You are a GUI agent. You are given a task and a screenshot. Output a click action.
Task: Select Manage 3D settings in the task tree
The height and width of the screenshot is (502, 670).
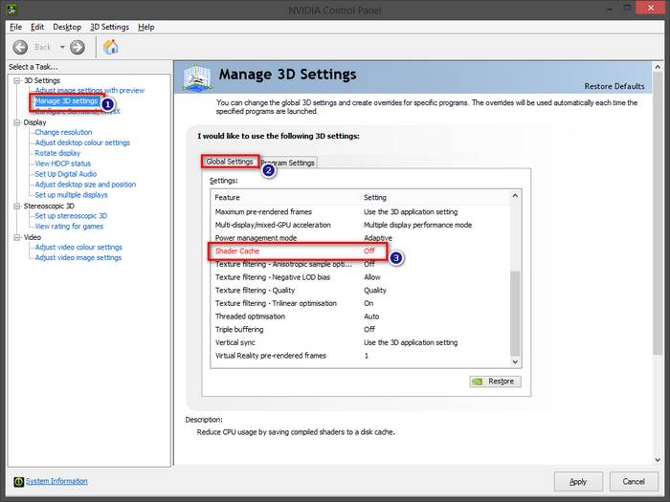pos(66,101)
